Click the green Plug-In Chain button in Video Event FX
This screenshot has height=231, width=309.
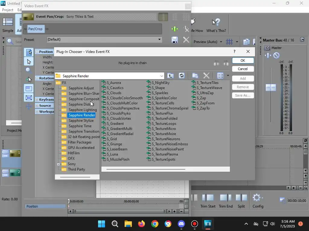pos(175,29)
